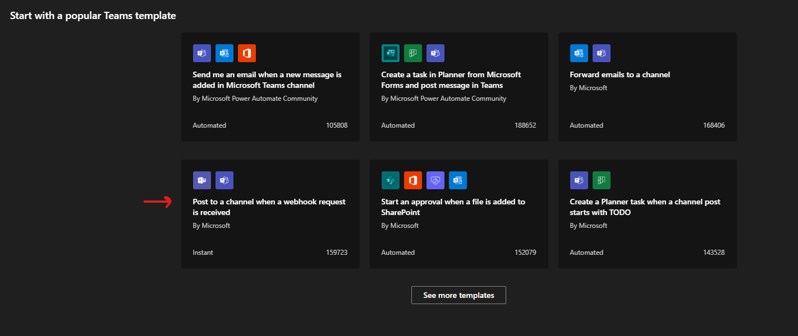Select the Outlook icon on the Forward emails template
Image resolution: width=798 pixels, height=336 pixels.
pyautogui.click(x=579, y=53)
